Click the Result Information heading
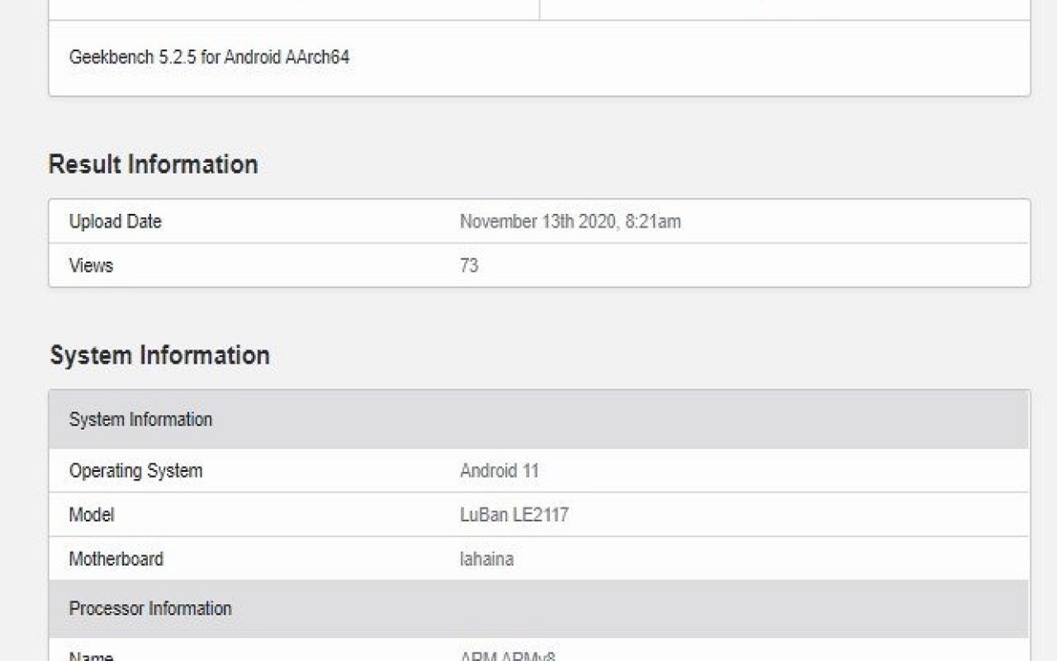The width and height of the screenshot is (1057, 661). coord(153,164)
